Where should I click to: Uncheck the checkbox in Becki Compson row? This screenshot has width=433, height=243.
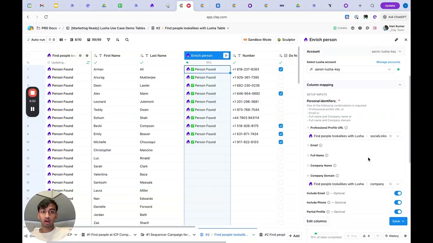[281, 126]
